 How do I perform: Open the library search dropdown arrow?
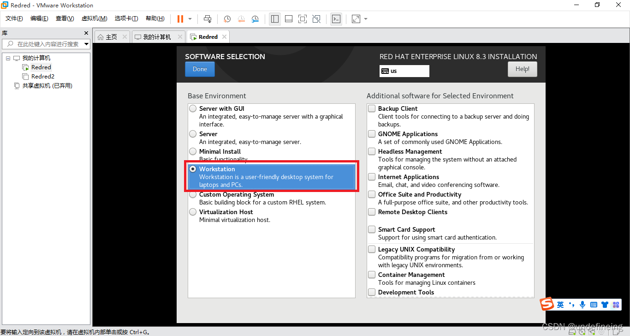pos(87,44)
